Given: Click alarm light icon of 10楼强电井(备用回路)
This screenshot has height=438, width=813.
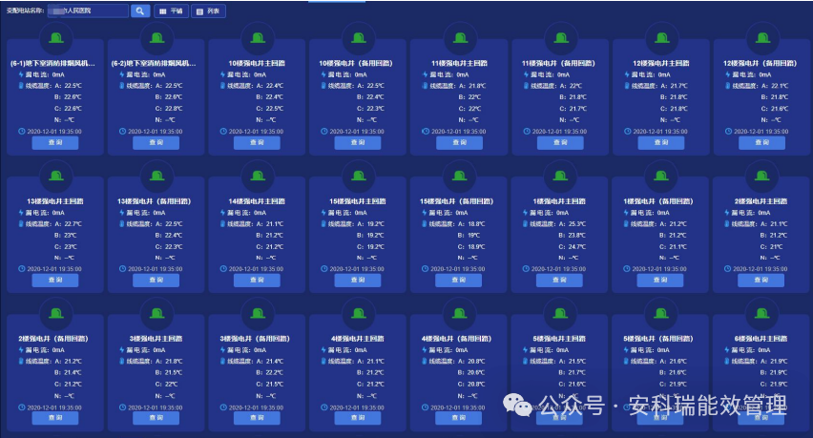Looking at the screenshot, I should point(358,38).
